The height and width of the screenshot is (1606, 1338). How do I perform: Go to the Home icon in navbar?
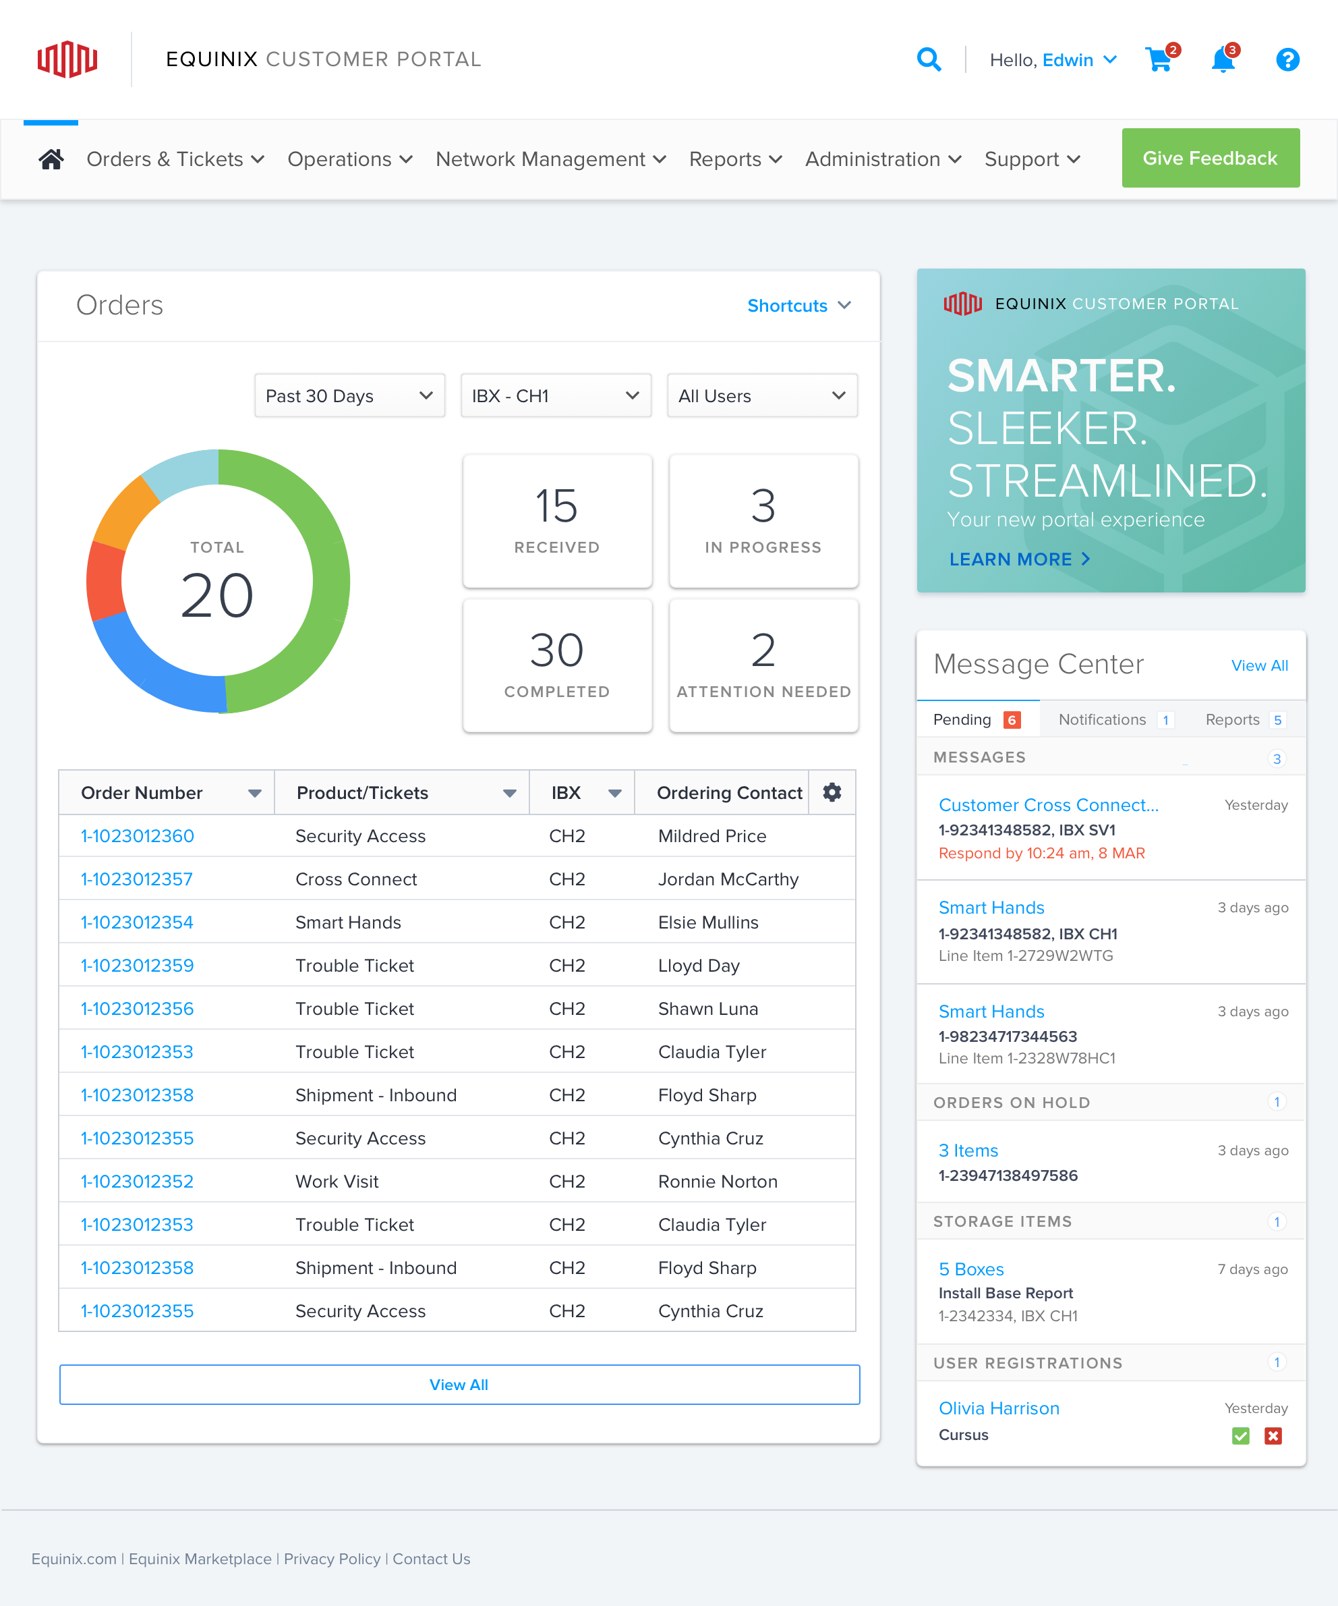(x=51, y=159)
